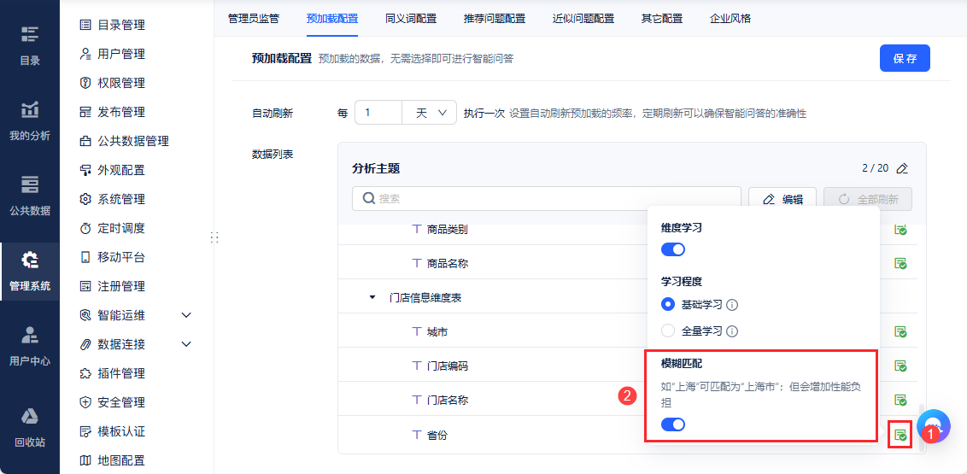Select the 全量学习 radio option

[668, 331]
